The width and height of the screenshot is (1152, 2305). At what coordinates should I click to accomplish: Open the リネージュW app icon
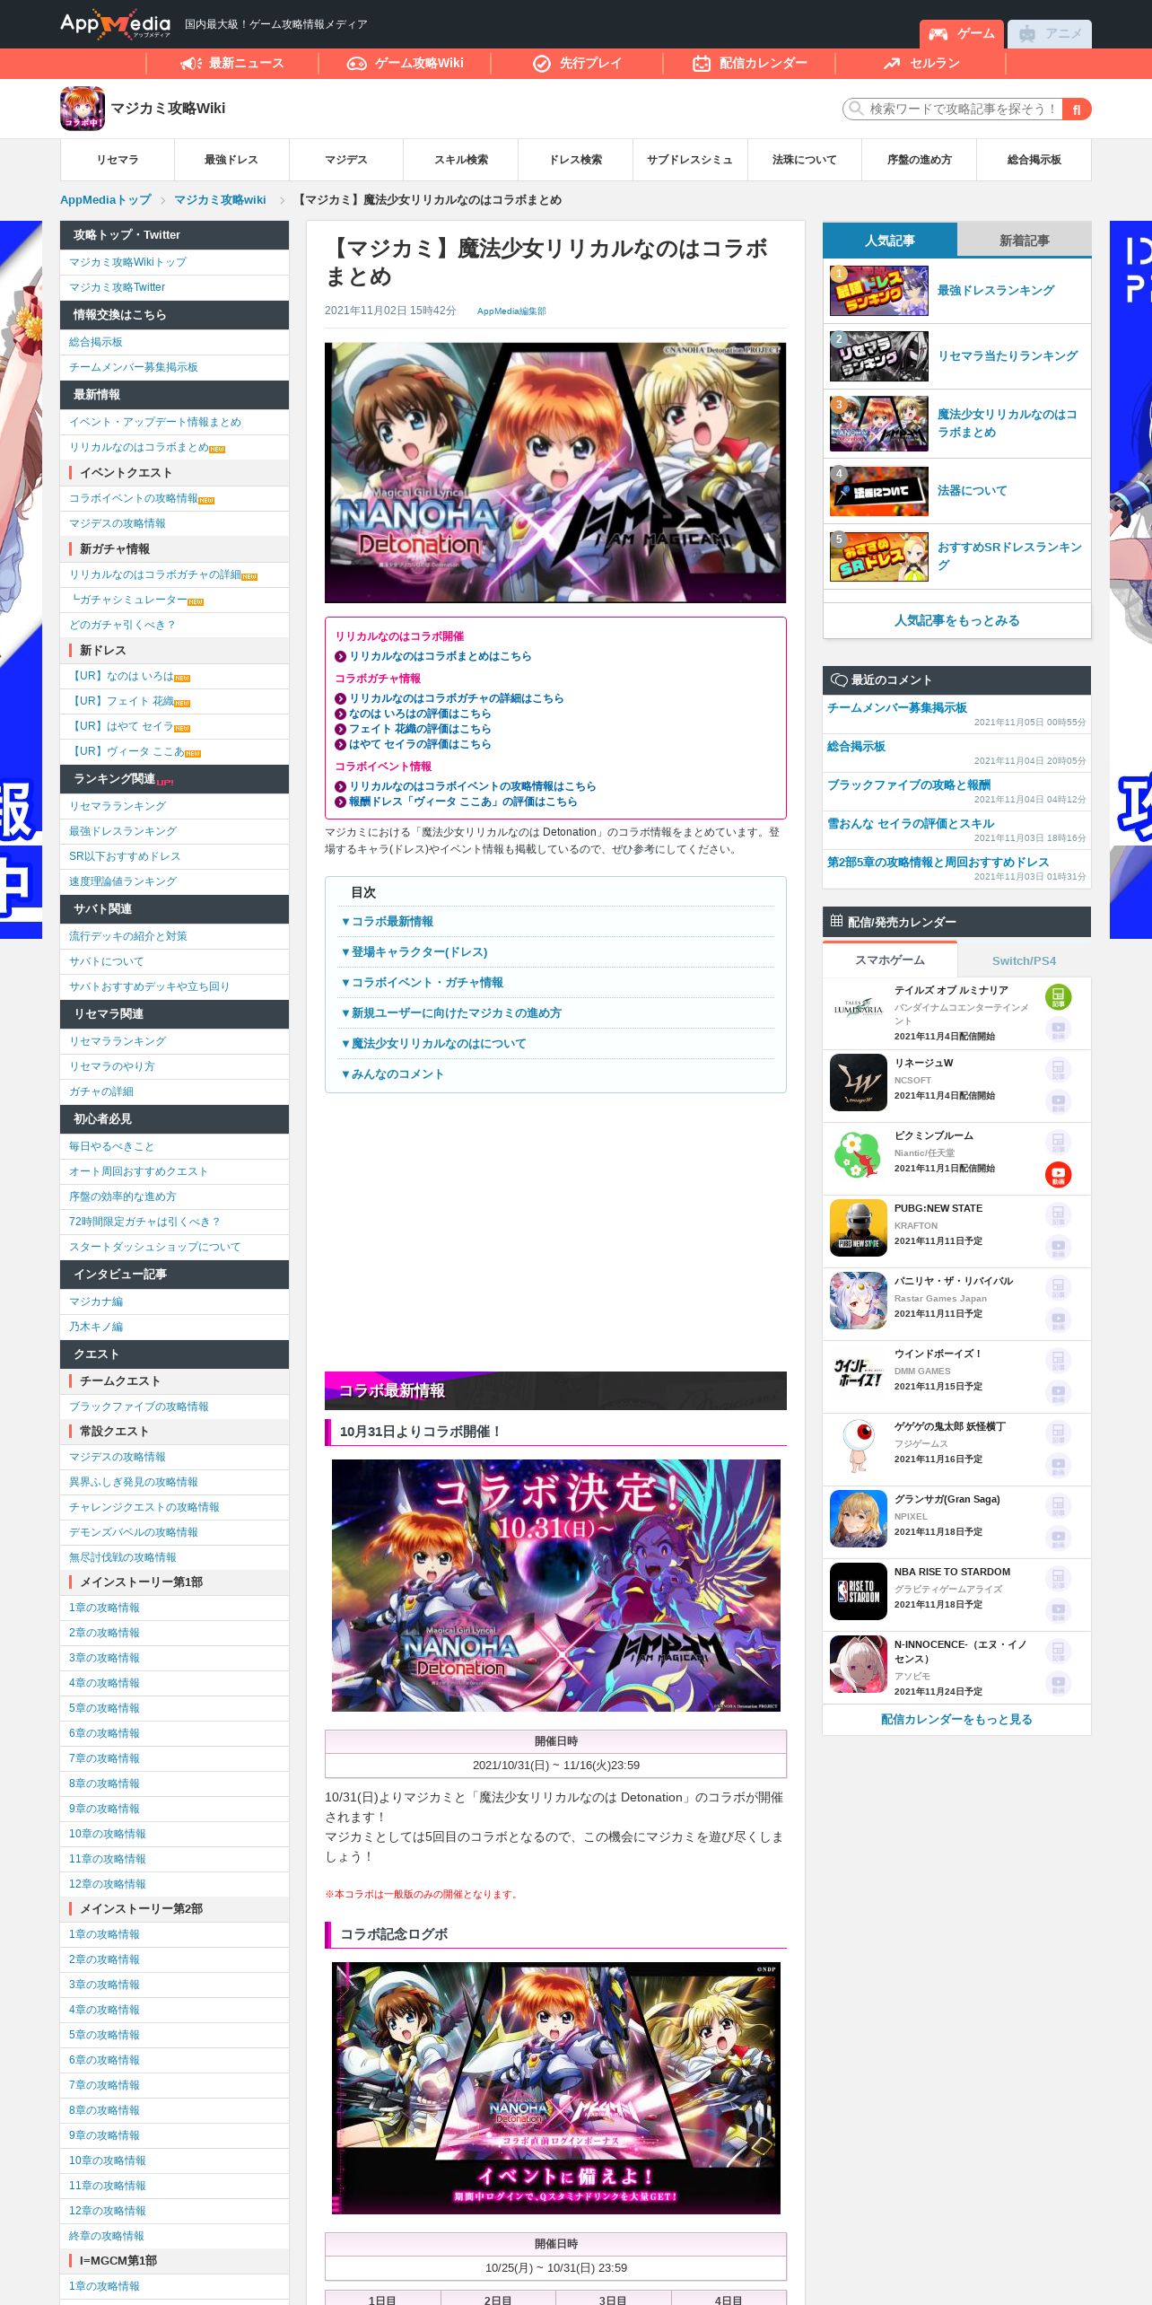click(x=859, y=1082)
